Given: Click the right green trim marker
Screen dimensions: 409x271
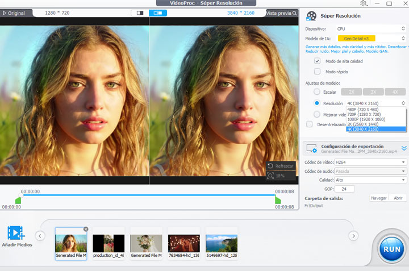Looking at the screenshot, I should tap(278, 201).
